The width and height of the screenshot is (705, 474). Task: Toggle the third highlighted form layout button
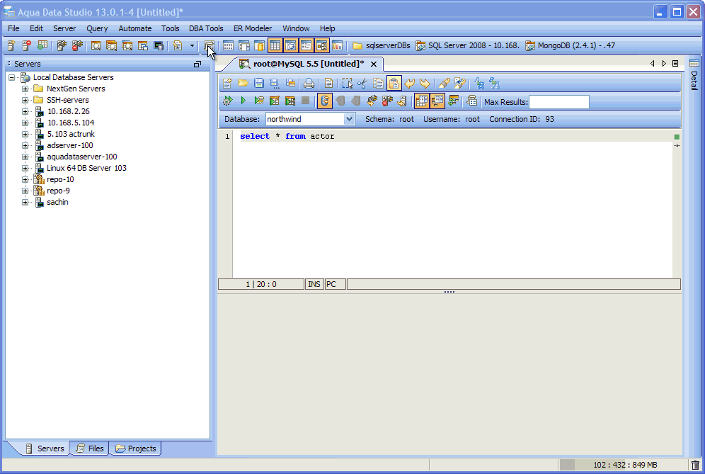306,45
